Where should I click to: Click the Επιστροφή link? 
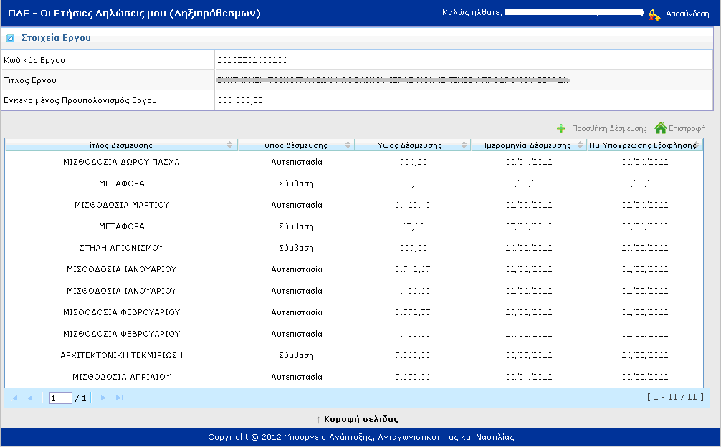pos(687,128)
